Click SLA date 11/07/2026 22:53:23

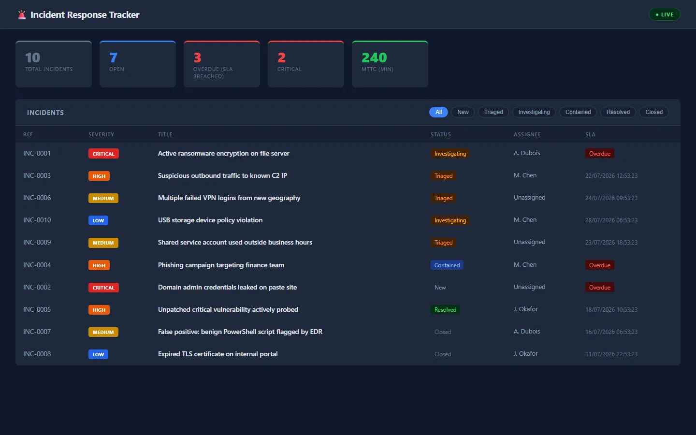(x=611, y=354)
